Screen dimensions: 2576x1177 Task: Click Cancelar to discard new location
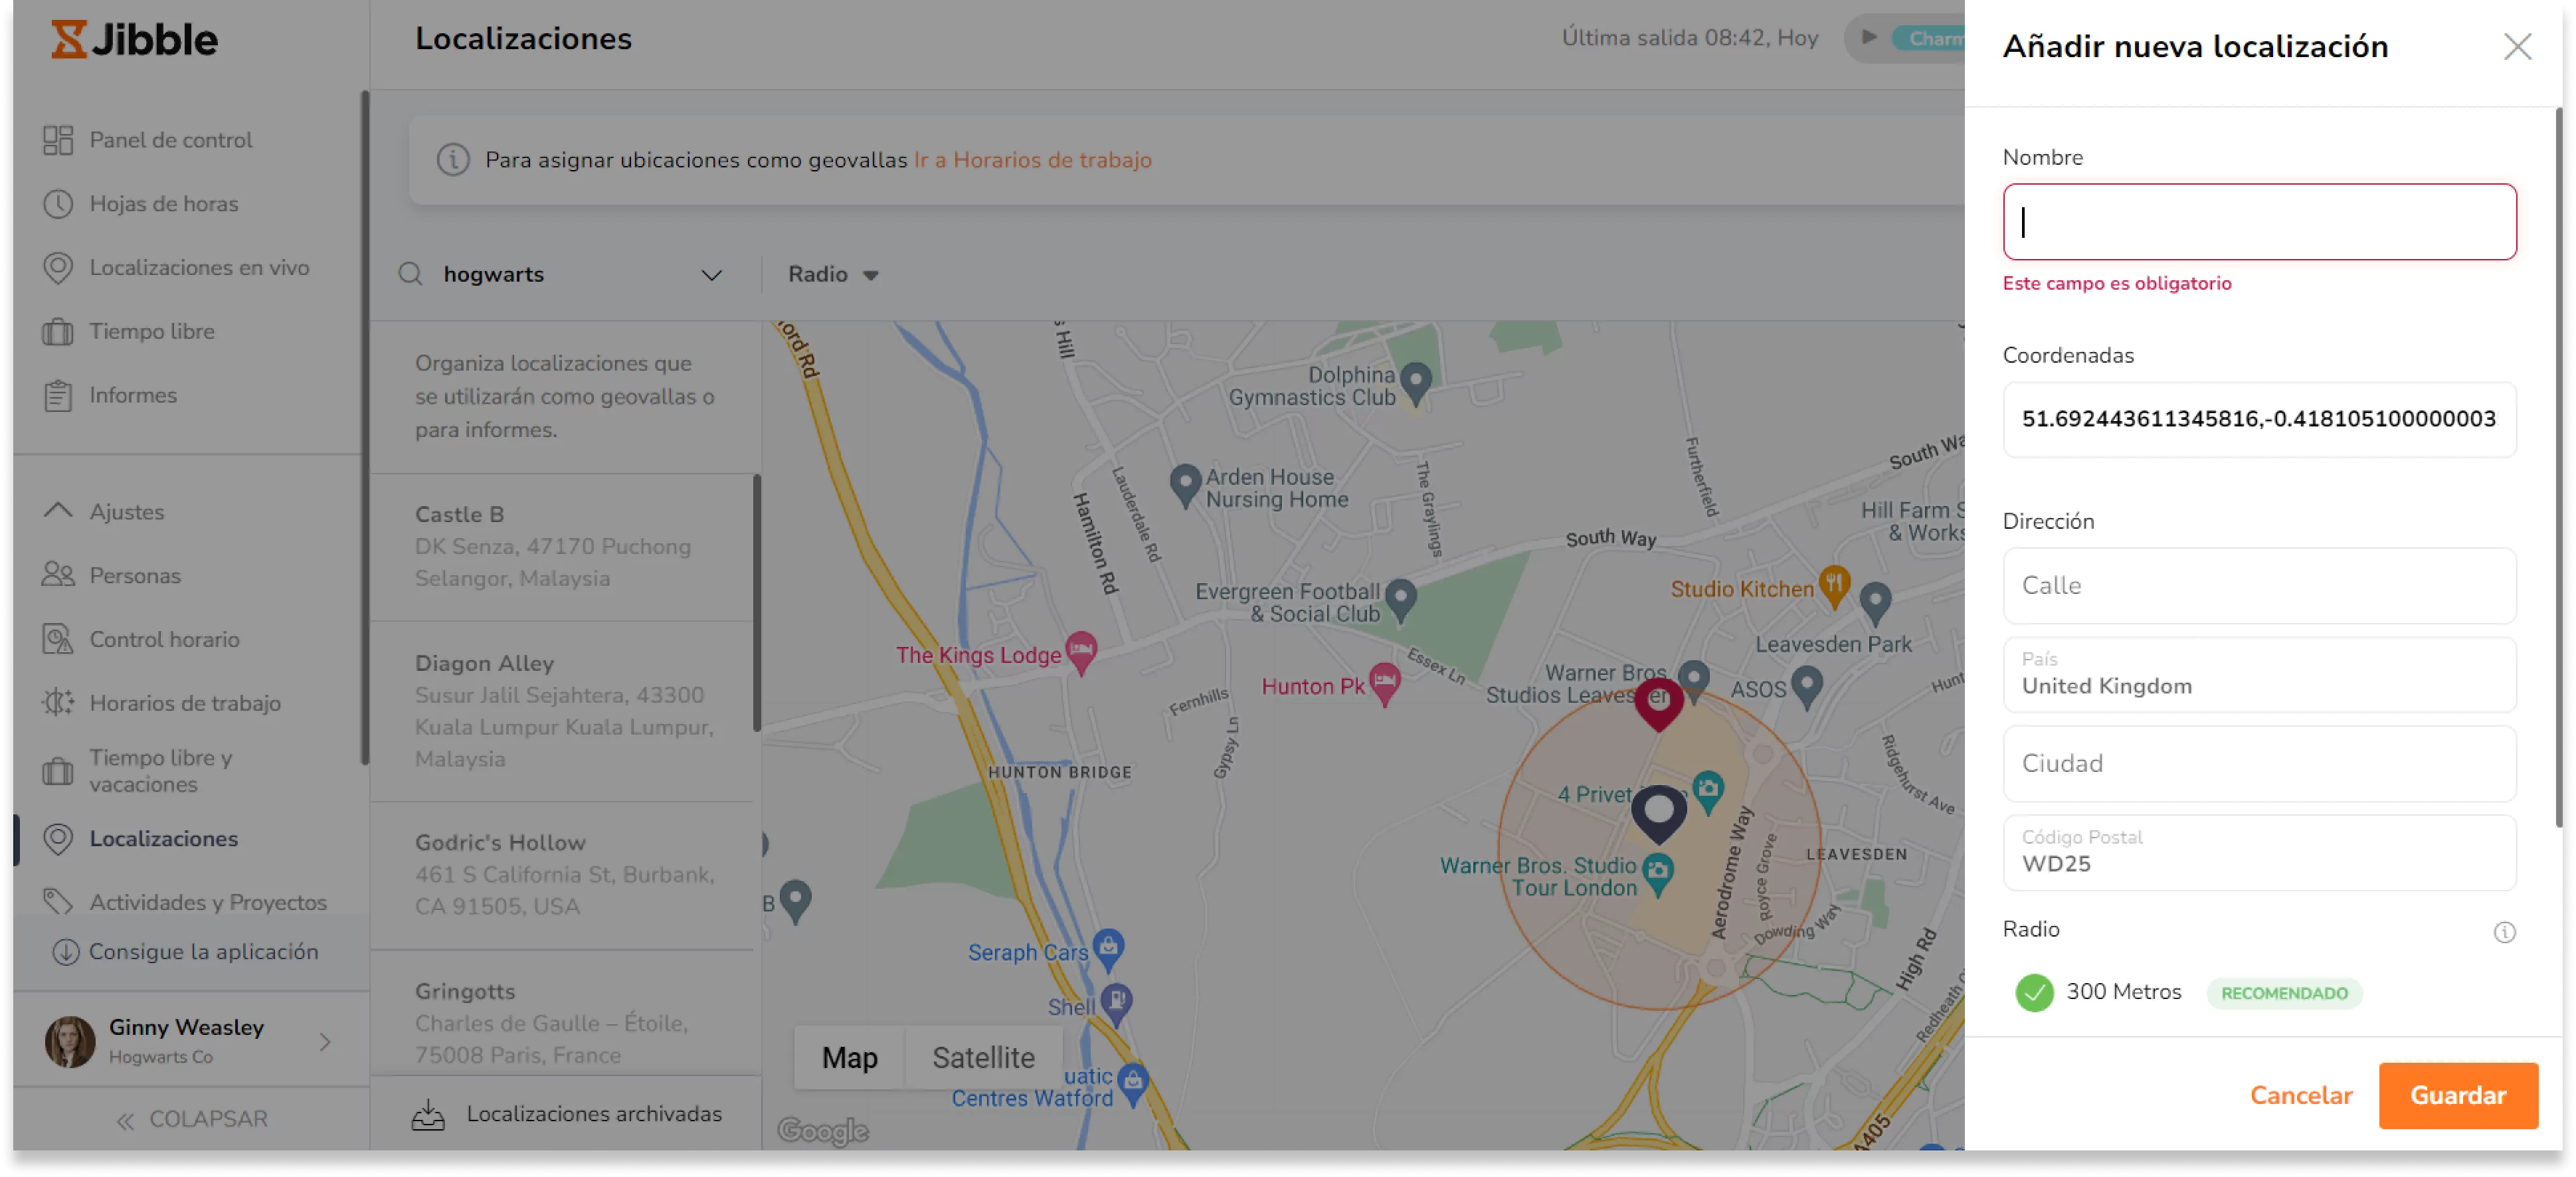point(2300,1095)
